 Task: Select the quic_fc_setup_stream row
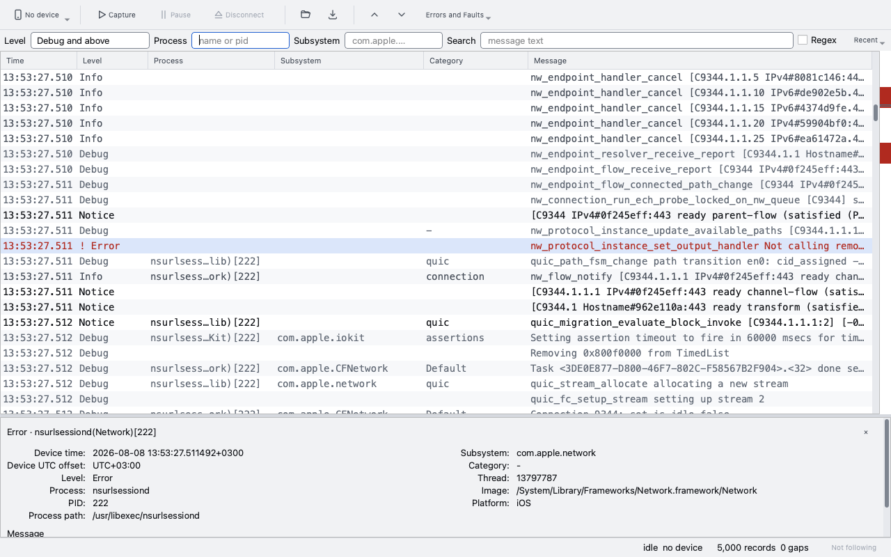coord(436,399)
